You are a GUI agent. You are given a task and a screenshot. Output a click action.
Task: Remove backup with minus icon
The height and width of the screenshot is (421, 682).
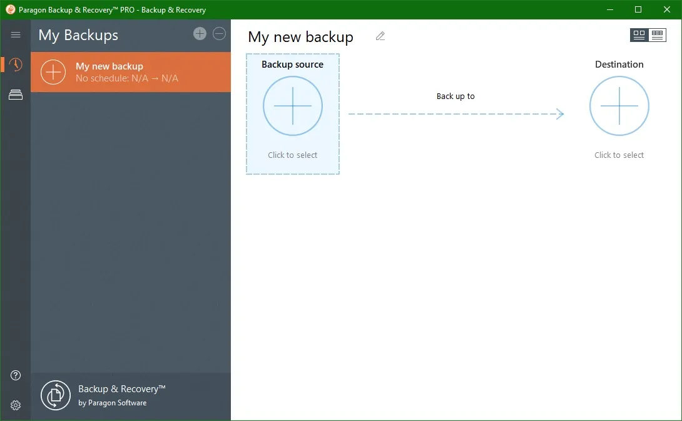point(219,34)
